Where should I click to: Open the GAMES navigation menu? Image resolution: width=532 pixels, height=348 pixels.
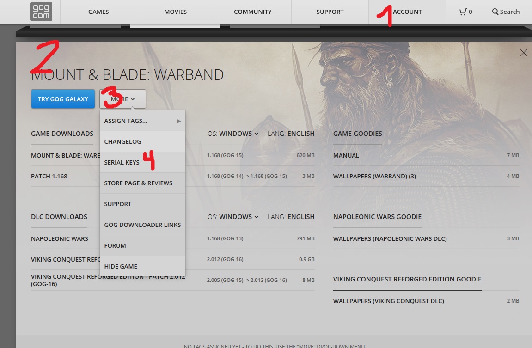[98, 12]
